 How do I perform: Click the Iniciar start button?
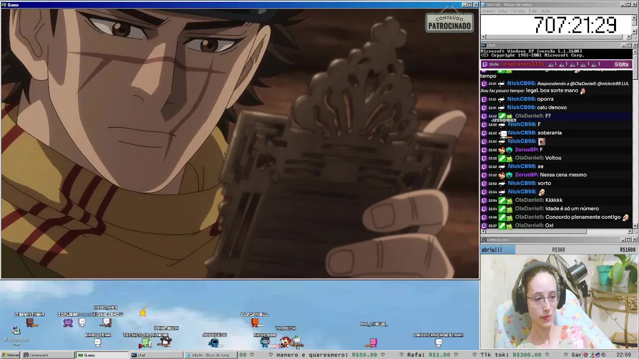[10, 355]
